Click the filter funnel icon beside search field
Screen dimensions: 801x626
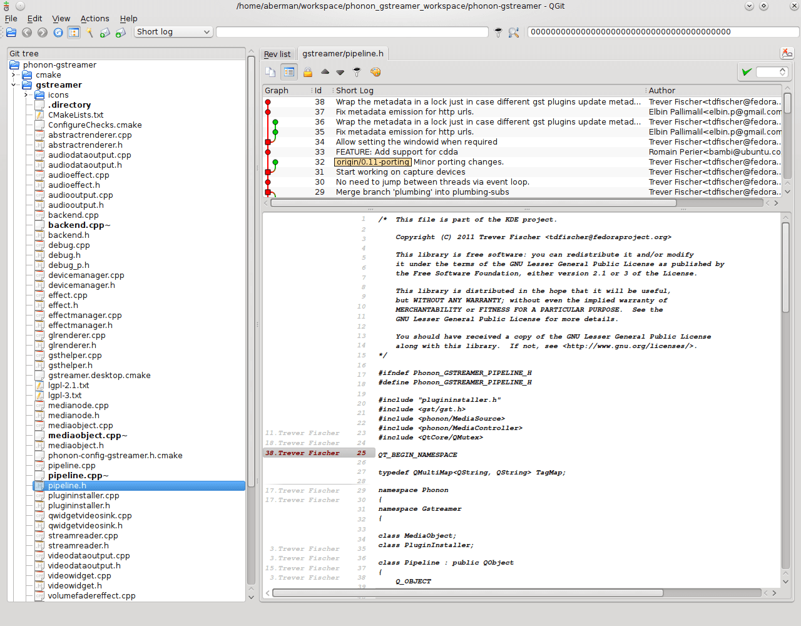498,32
